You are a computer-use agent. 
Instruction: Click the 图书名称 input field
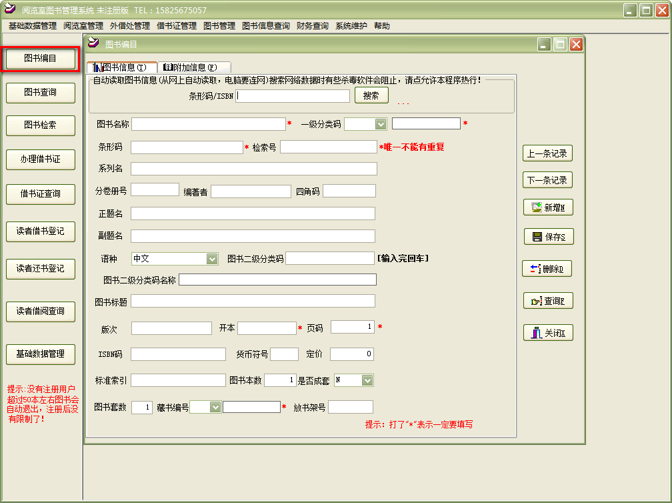click(x=208, y=124)
